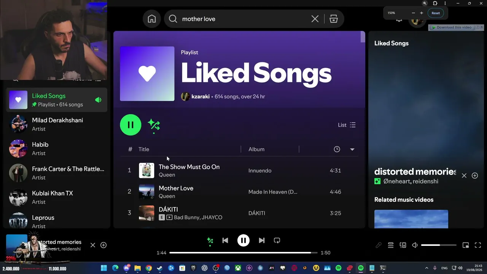Dismiss the now-playing track in bottom bar

tap(93, 245)
